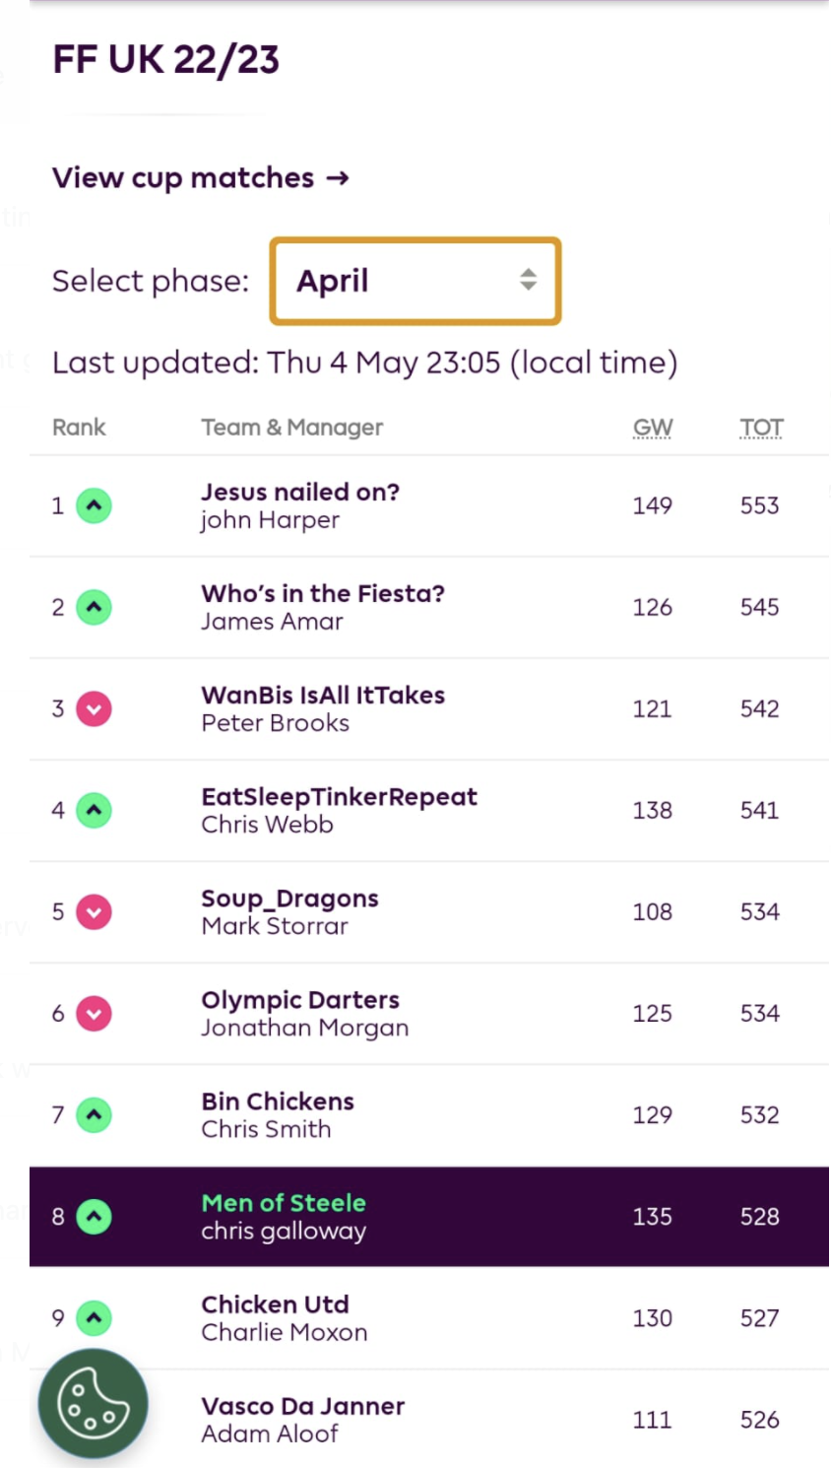Click red down arrow beside Olympic Darters
The width and height of the screenshot is (831, 1468).
[x=95, y=1014]
